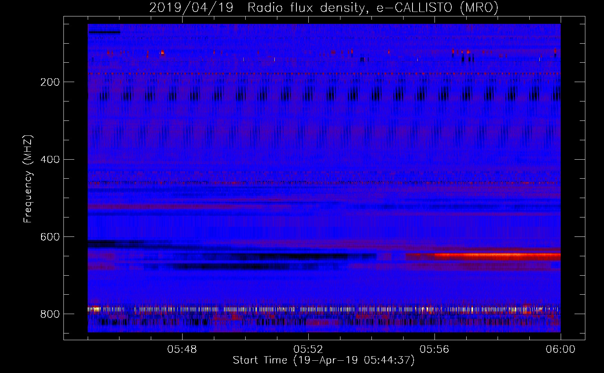Click the 800 MHz frequency tick label
This screenshot has height=373, width=604.
point(50,314)
